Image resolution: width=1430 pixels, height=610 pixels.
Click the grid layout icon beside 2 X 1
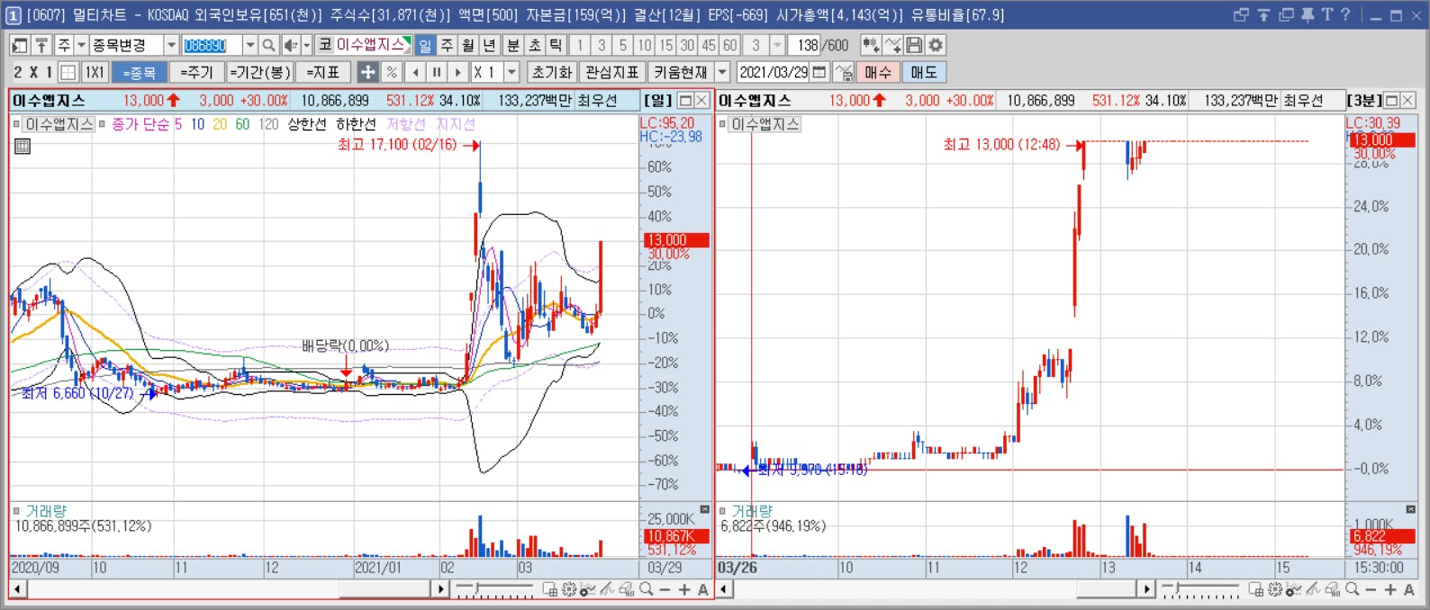click(68, 72)
